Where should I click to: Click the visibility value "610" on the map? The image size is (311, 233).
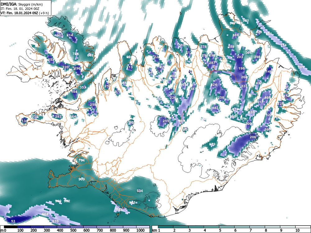(55, 221)
